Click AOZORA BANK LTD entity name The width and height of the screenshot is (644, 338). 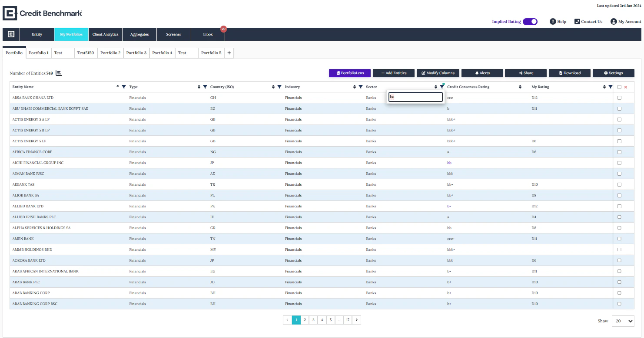point(29,260)
